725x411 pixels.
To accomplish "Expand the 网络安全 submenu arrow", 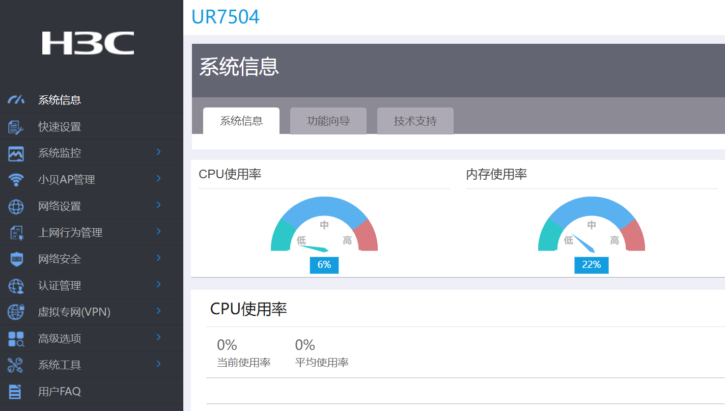I will 159,258.
